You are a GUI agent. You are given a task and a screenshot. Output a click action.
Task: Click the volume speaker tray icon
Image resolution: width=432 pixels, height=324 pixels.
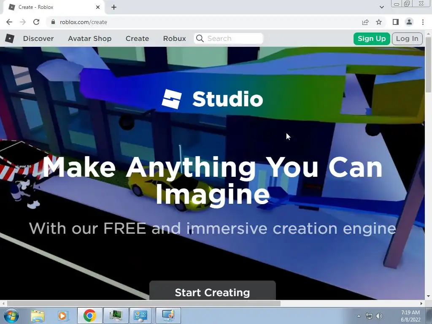(379, 316)
